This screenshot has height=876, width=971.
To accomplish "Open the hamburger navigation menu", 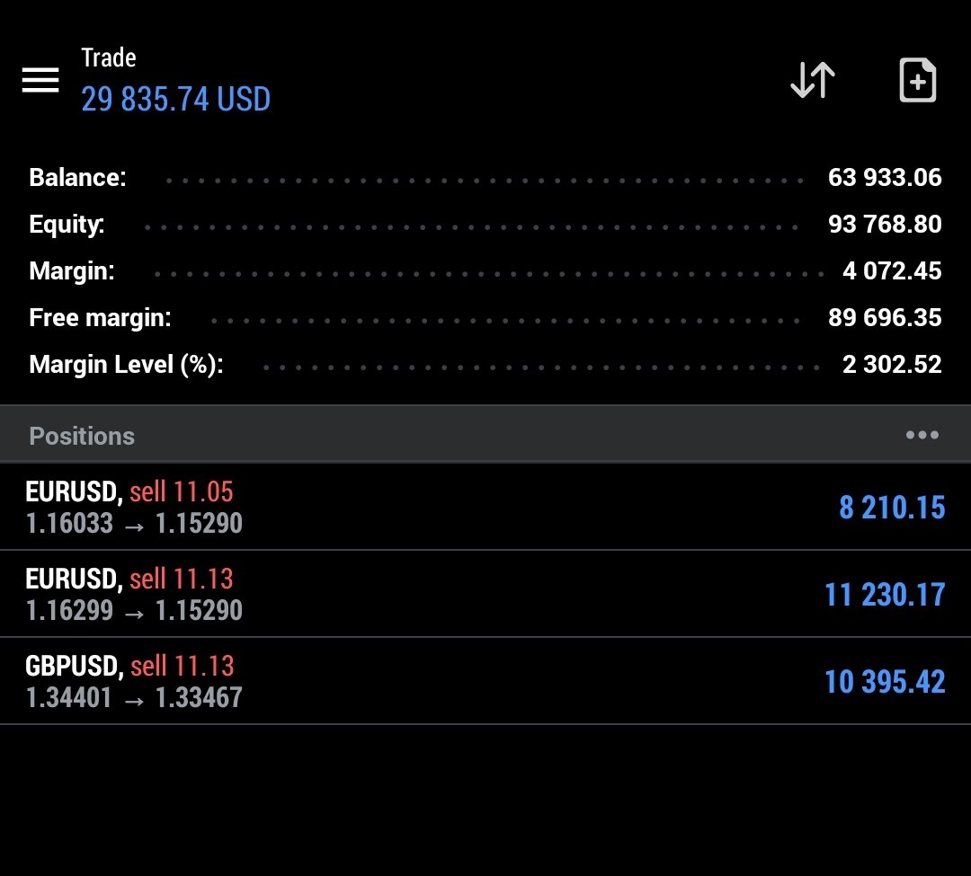I will click(x=40, y=80).
